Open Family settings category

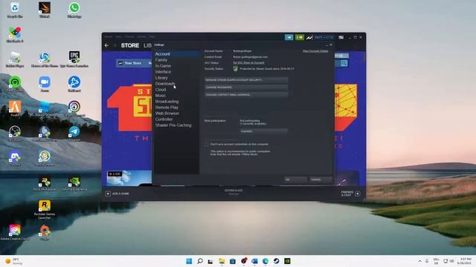point(161,60)
